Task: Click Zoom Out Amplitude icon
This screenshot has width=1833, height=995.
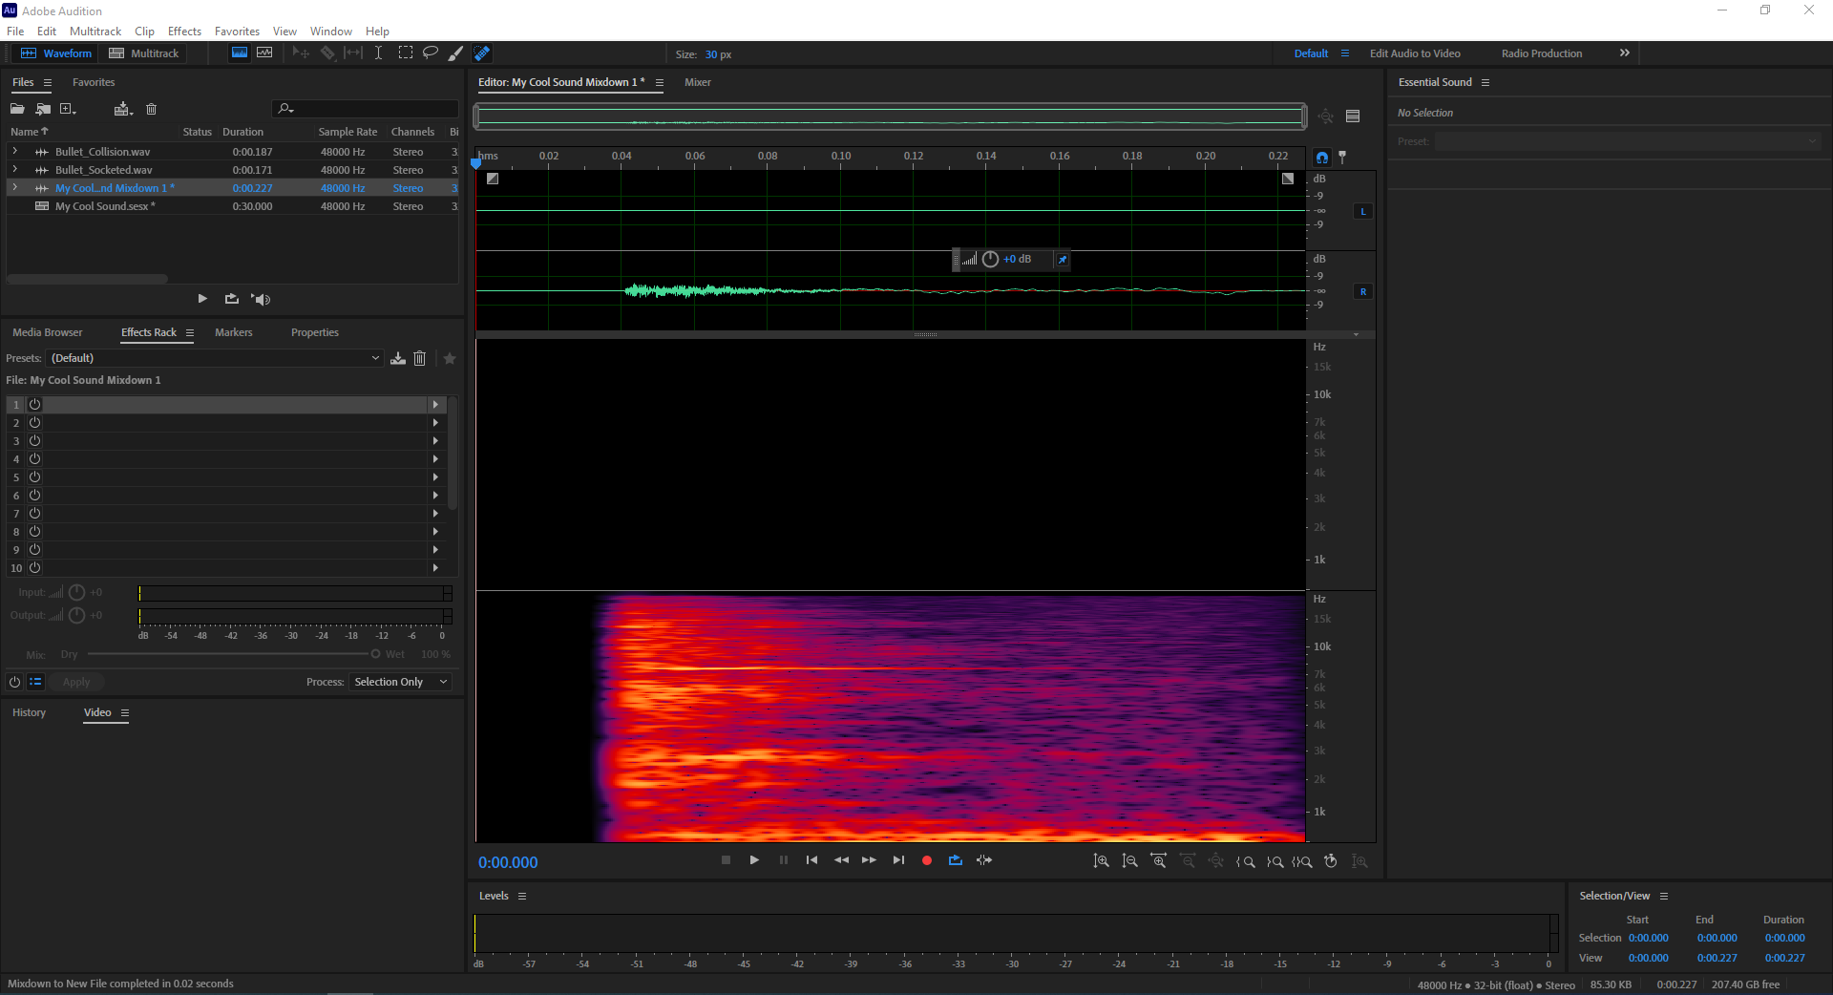Action: click(1130, 861)
